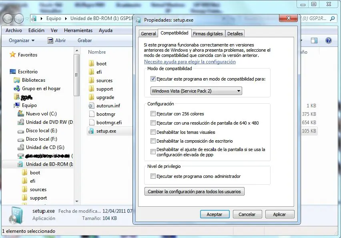
Task: Click the Explorer back navigation arrow
Action: 8,18
